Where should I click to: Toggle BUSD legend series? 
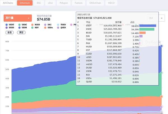coord(36,25)
